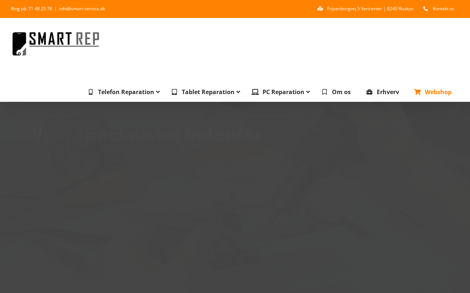
Task: Click the Smart Rep logo
Action: [x=56, y=44]
